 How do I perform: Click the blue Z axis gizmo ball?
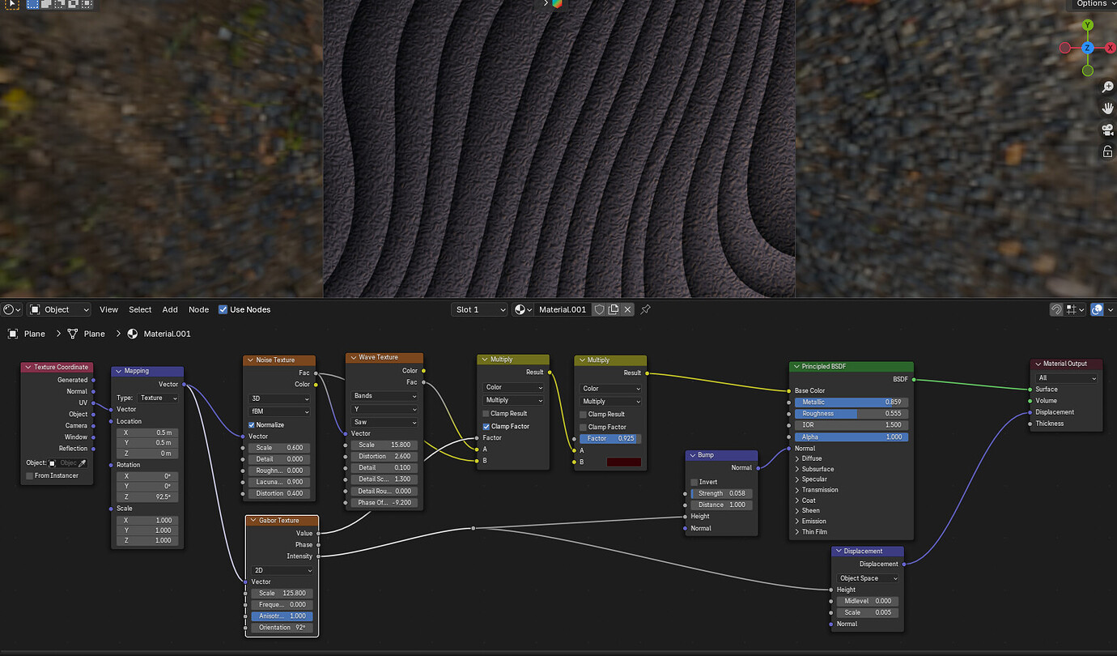[1088, 48]
